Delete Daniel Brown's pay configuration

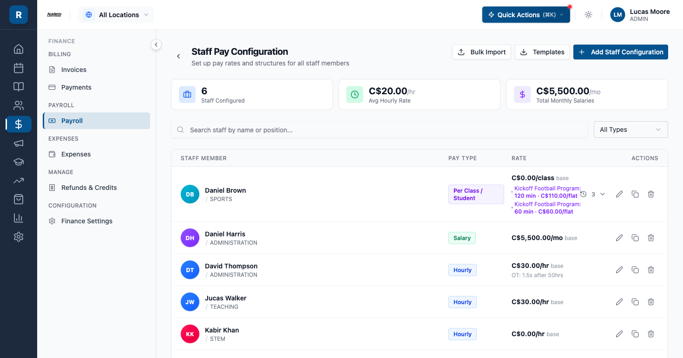tap(651, 194)
